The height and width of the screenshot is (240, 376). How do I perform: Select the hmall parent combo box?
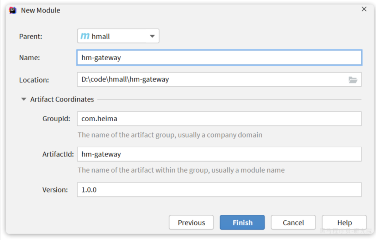114,36
